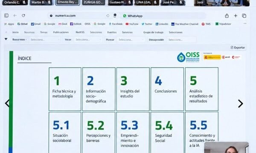Select ZÚÑIGA GO... participant tile
The image size is (256, 153).
coord(93,3)
